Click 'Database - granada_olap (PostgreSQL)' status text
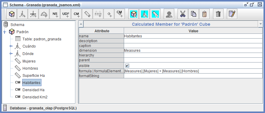This screenshot has height=113, width=265. pyautogui.click(x=43, y=108)
